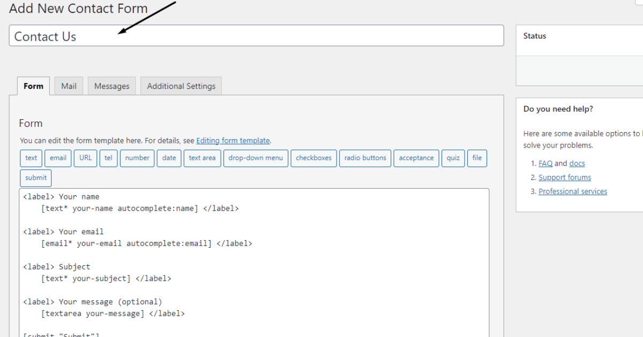643x337 pixels.
Task: Add a drop-down menu tag
Action: click(x=256, y=158)
